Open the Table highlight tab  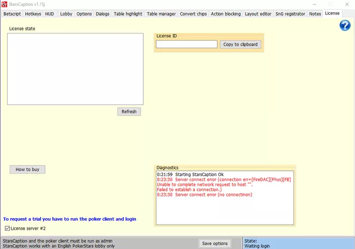click(128, 14)
